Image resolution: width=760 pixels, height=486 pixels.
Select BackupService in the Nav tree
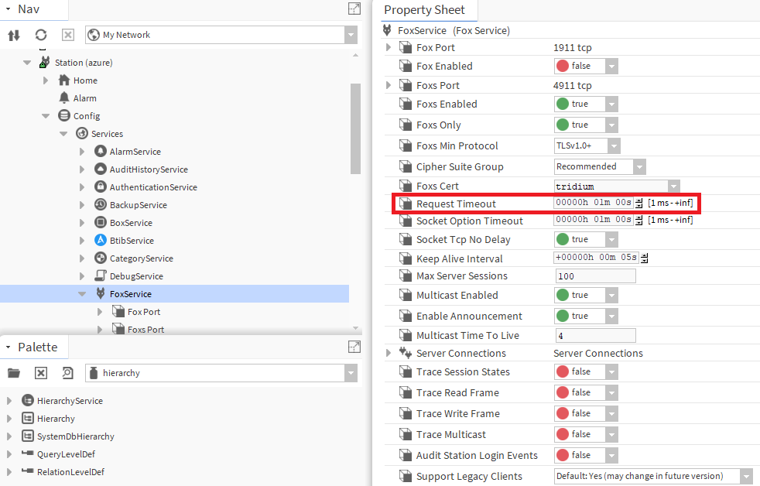(137, 205)
